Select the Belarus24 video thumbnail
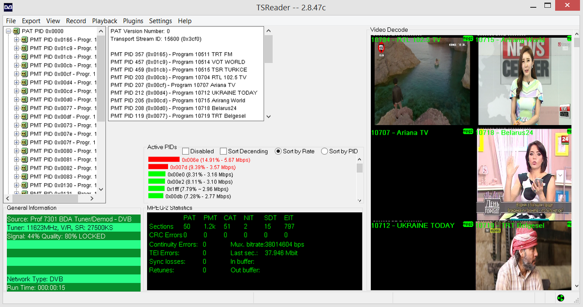This screenshot has width=583, height=307. tap(524, 174)
